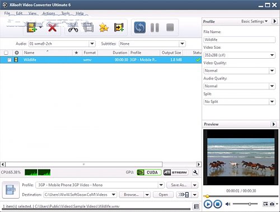Viewport: 280px width, 212px height.
Task: Open the Actions menu
Action: point(49,13)
